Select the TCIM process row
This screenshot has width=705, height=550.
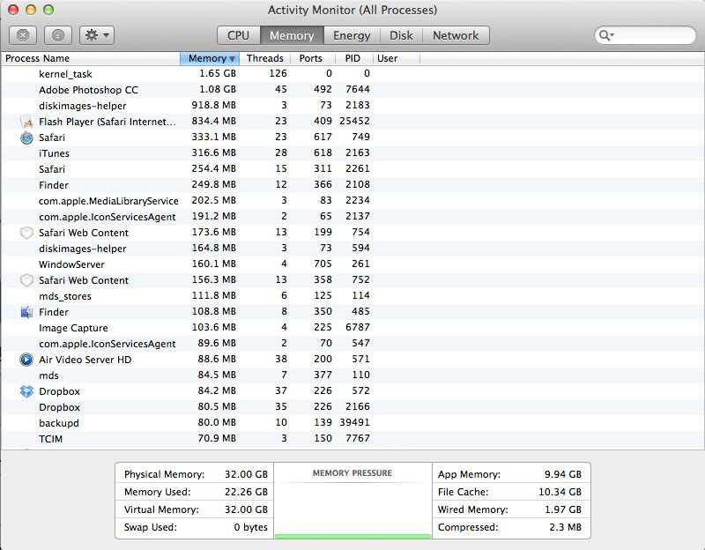[352, 438]
